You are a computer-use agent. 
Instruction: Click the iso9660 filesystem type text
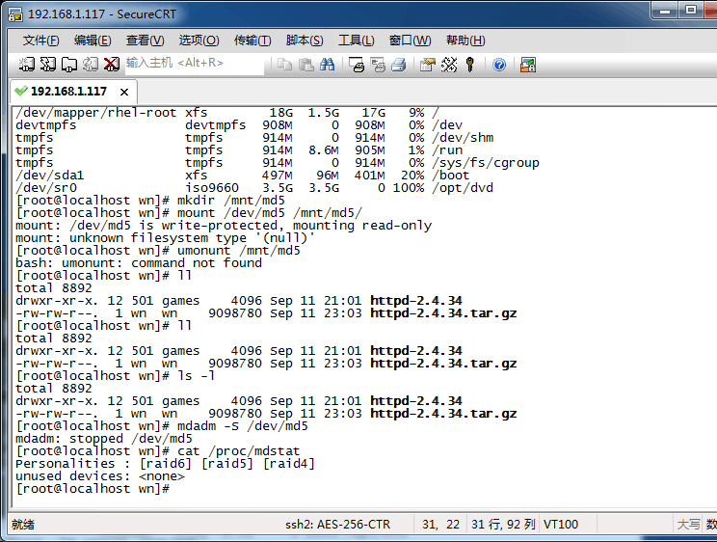pos(212,188)
